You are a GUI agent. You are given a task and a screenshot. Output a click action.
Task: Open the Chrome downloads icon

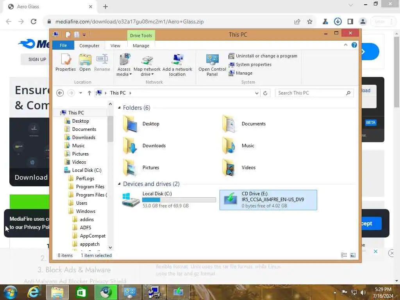tap(338, 22)
